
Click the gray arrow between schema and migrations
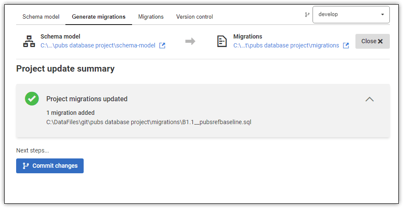point(190,41)
